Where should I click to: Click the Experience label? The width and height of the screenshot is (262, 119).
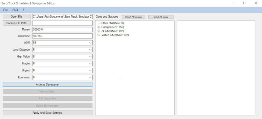point(23,36)
